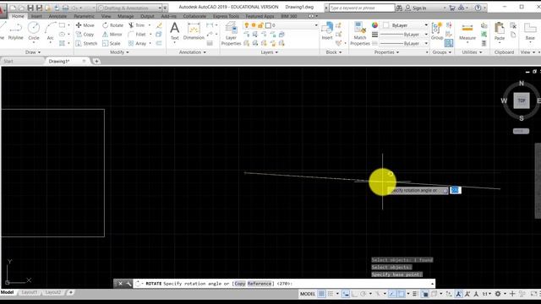The height and width of the screenshot is (304, 541).
Task: Open Layer Properties manager
Action: [231, 34]
